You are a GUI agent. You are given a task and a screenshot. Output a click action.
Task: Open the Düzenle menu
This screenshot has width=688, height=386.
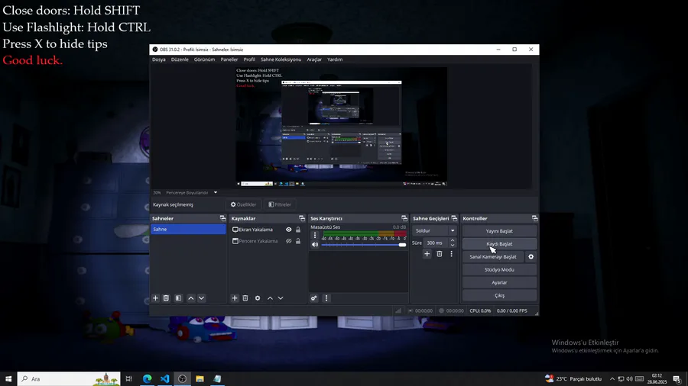pyautogui.click(x=180, y=60)
